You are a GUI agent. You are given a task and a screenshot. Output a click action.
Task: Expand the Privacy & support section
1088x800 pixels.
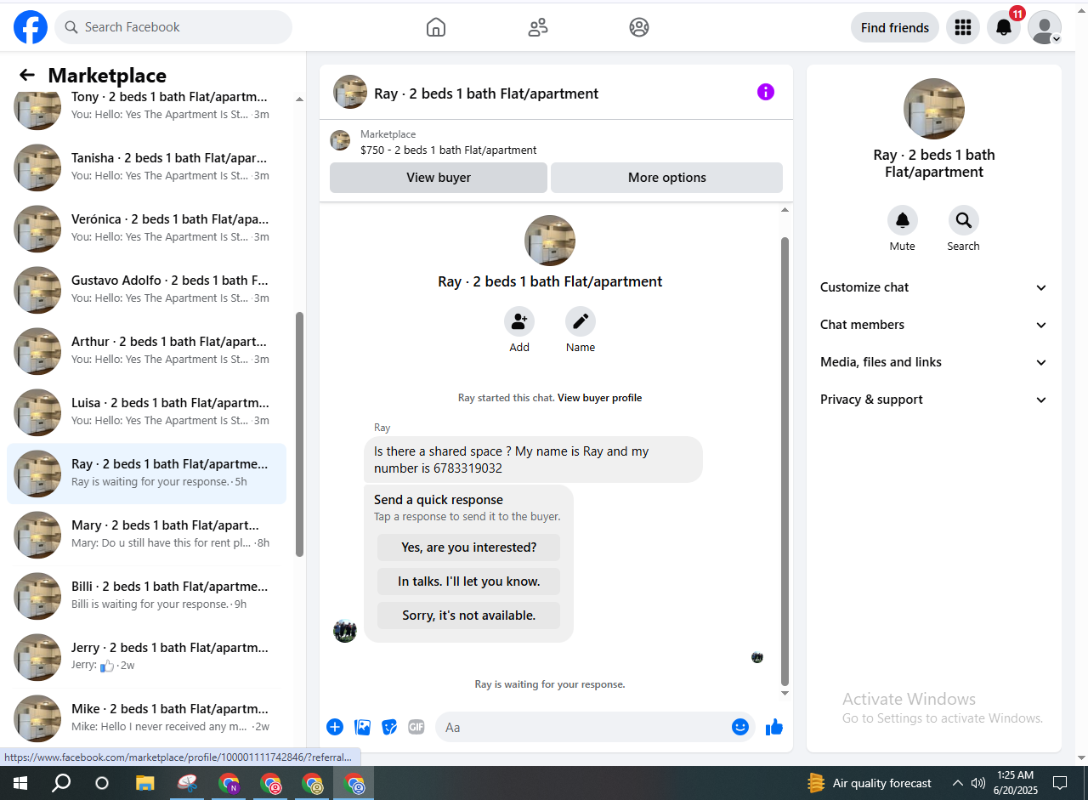(x=933, y=400)
